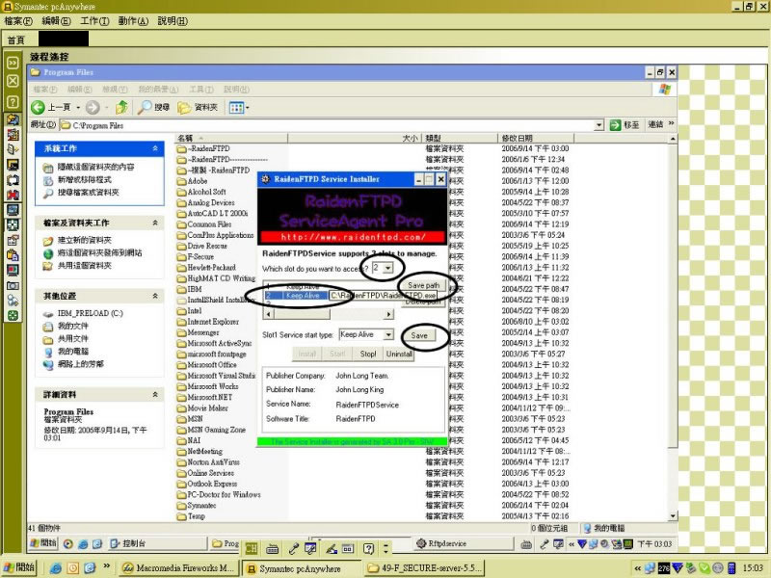Open pcAnywhere 說明(H) menu

pos(173,21)
